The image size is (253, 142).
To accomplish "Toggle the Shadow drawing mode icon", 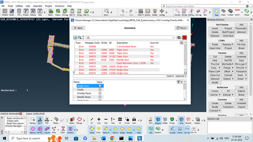I will pos(158,120).
